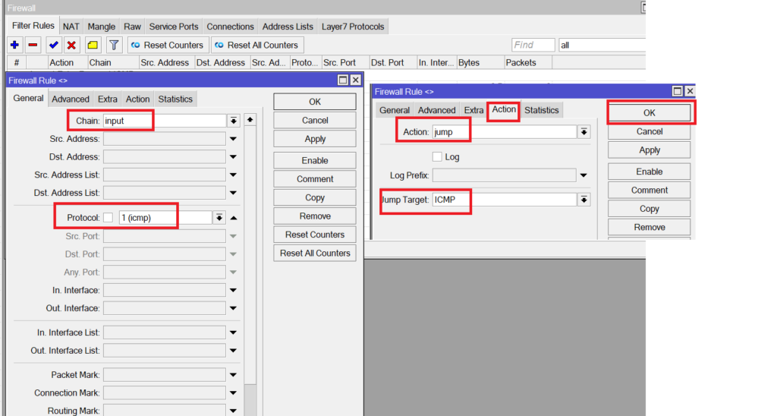Add a new firewall rule with plus icon

click(14, 45)
